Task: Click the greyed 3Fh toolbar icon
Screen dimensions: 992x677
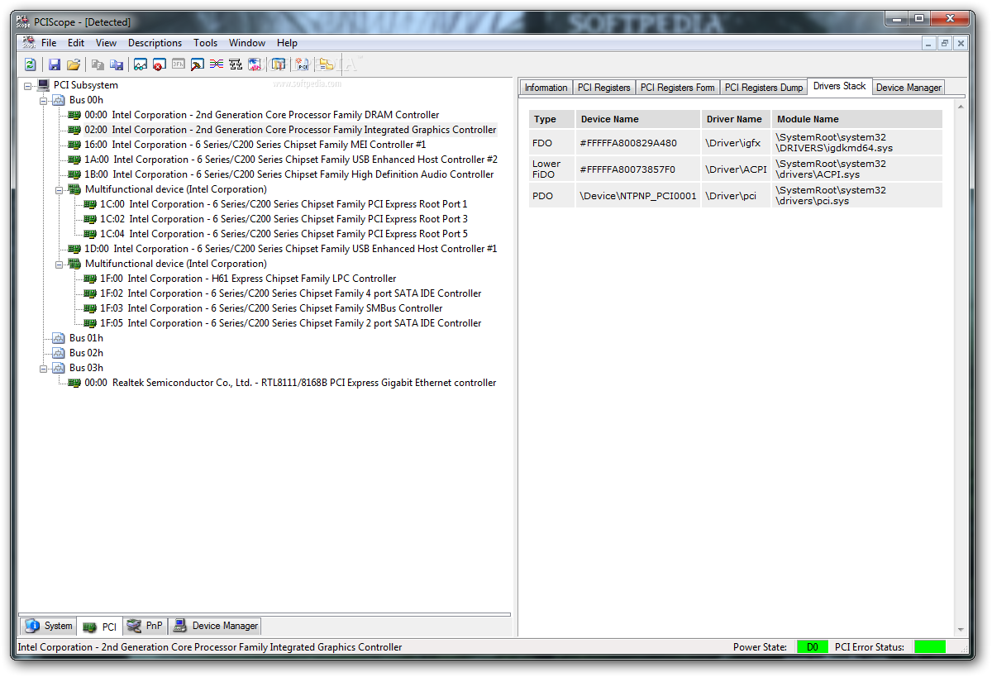Action: (x=178, y=64)
